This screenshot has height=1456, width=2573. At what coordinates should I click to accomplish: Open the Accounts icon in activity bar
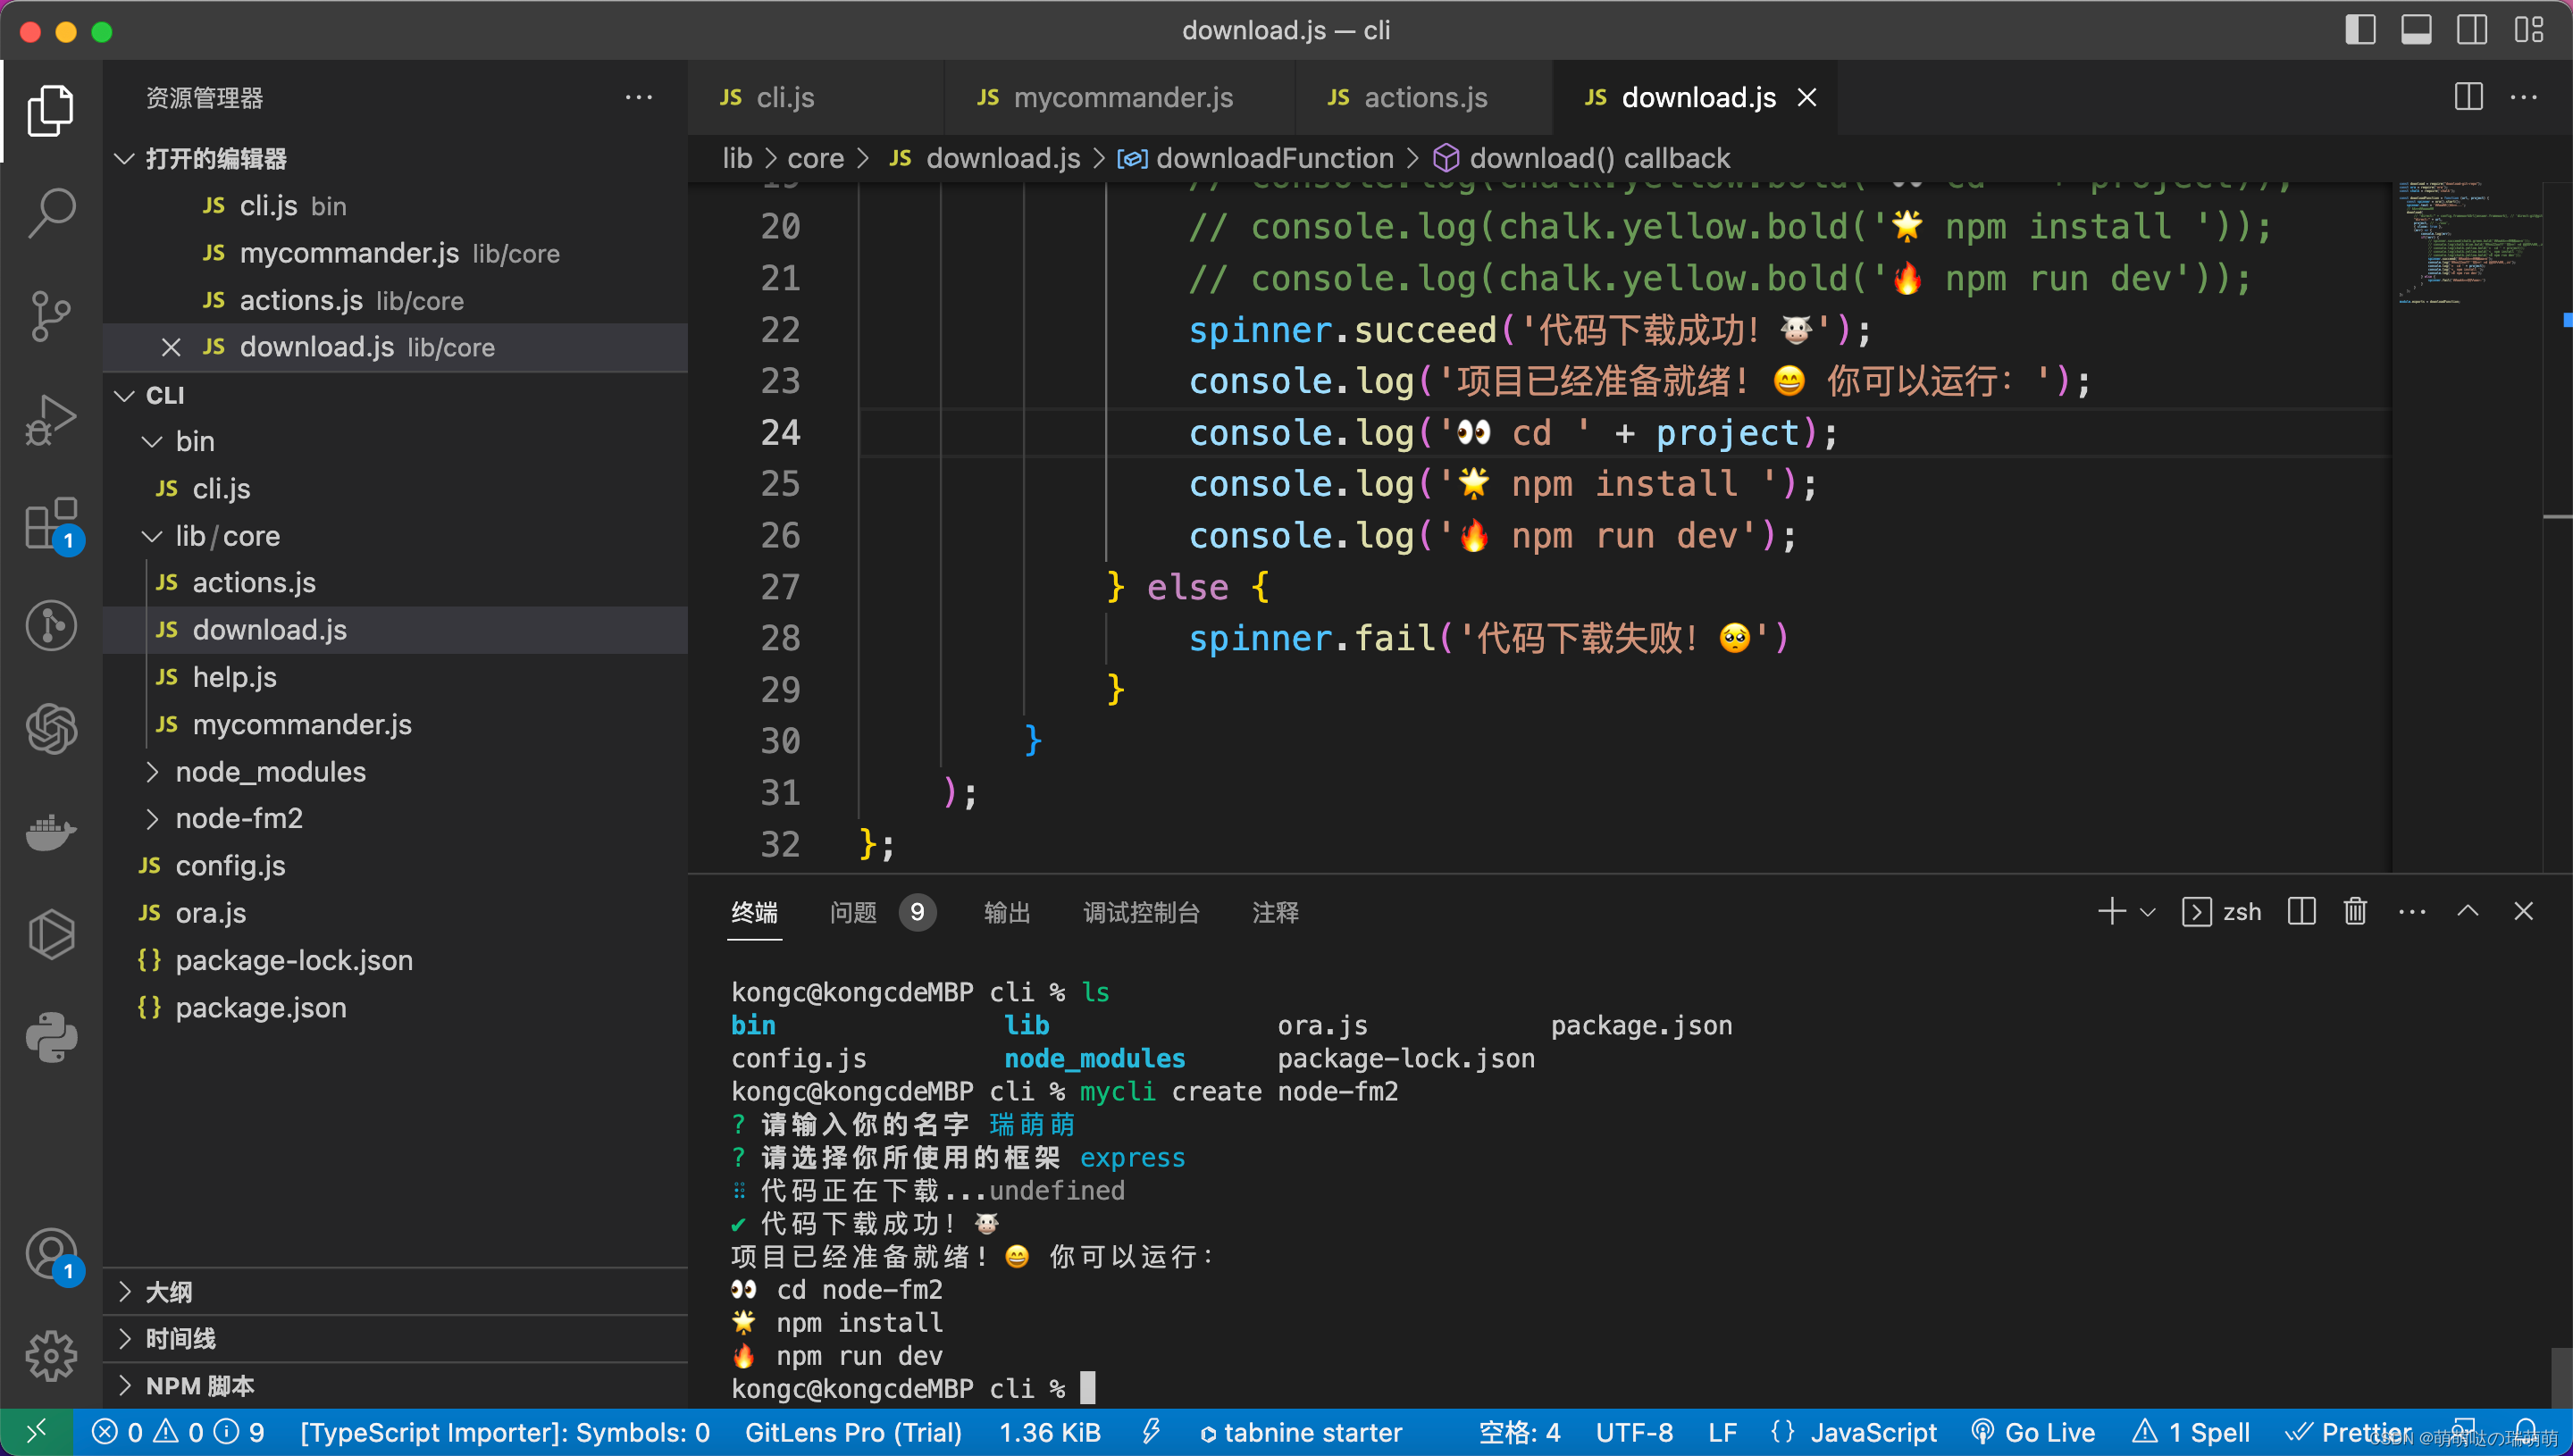51,1254
